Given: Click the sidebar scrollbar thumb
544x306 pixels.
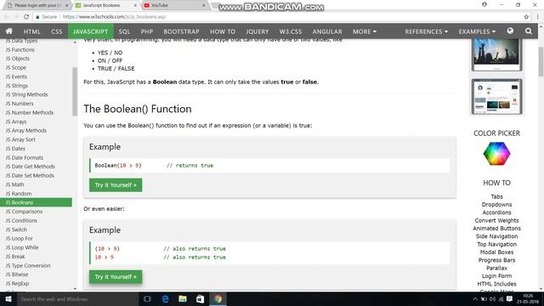Looking at the screenshot, I should coord(75,92).
